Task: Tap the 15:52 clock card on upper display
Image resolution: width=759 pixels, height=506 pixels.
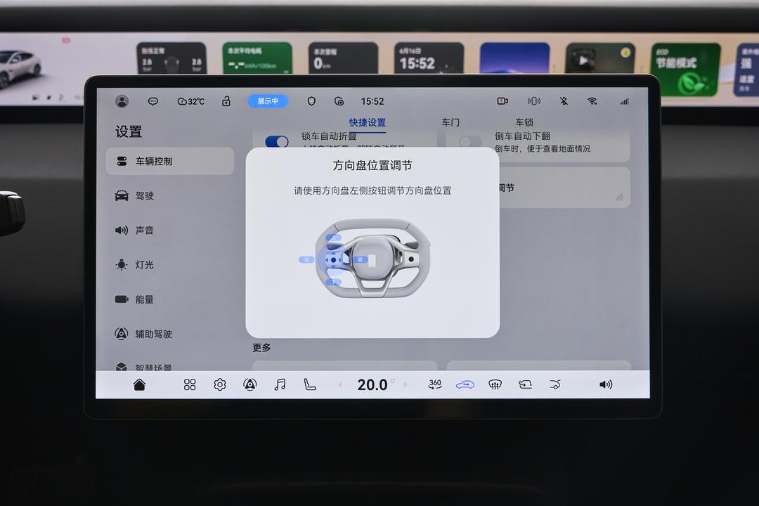Action: pyautogui.click(x=429, y=58)
